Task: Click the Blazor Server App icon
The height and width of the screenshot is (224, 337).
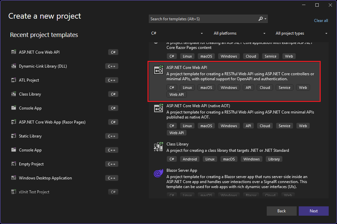Action: click(x=159, y=173)
